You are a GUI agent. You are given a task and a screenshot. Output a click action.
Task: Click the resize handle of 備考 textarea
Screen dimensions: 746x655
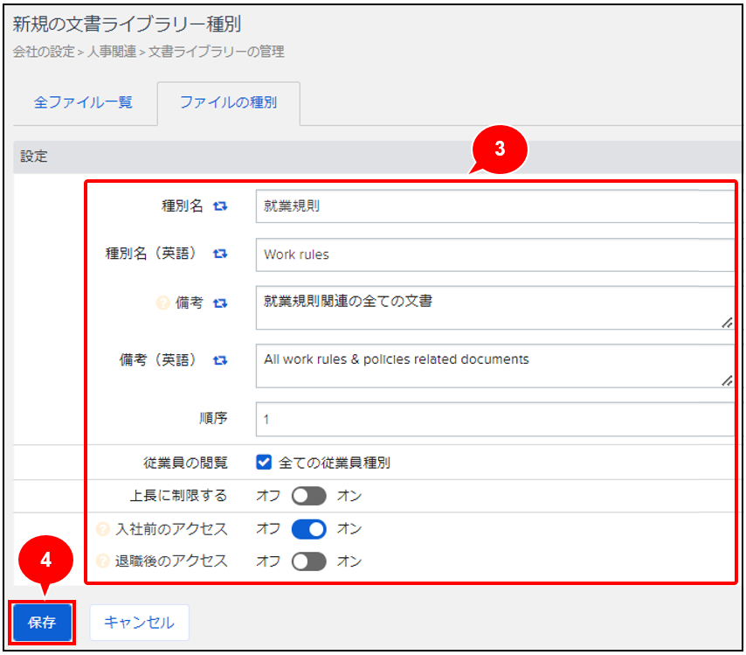tap(726, 323)
